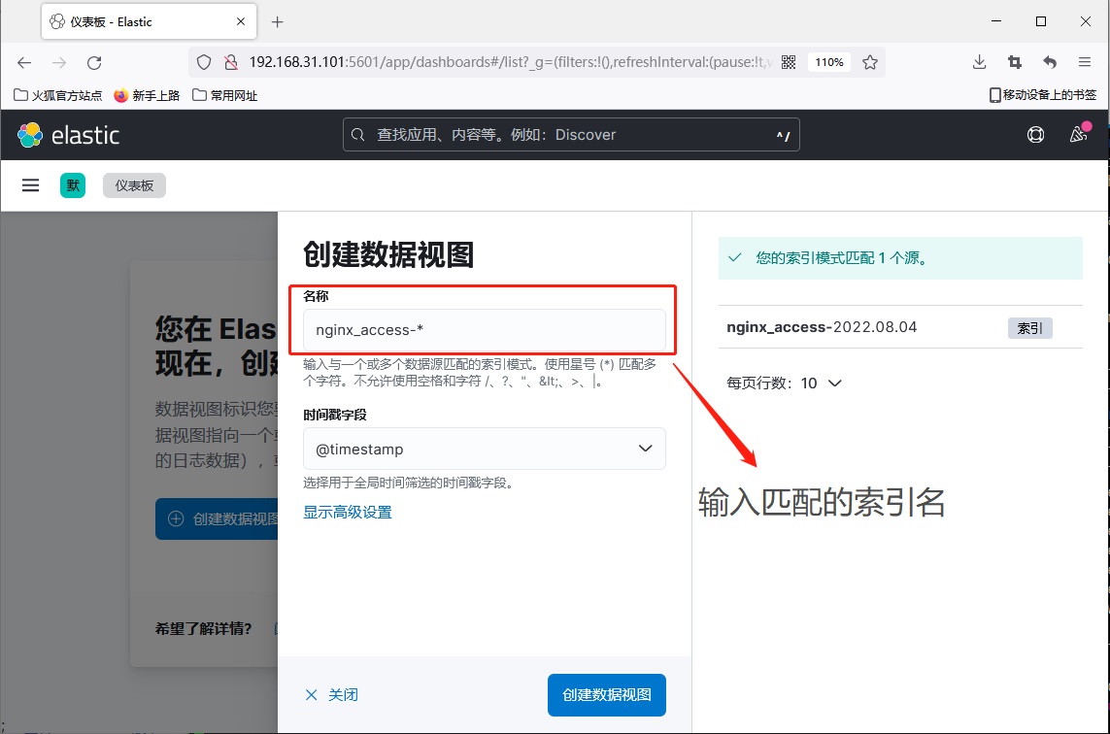Open the newsfeed celebration icon
The width and height of the screenshot is (1110, 734).
tap(1078, 135)
